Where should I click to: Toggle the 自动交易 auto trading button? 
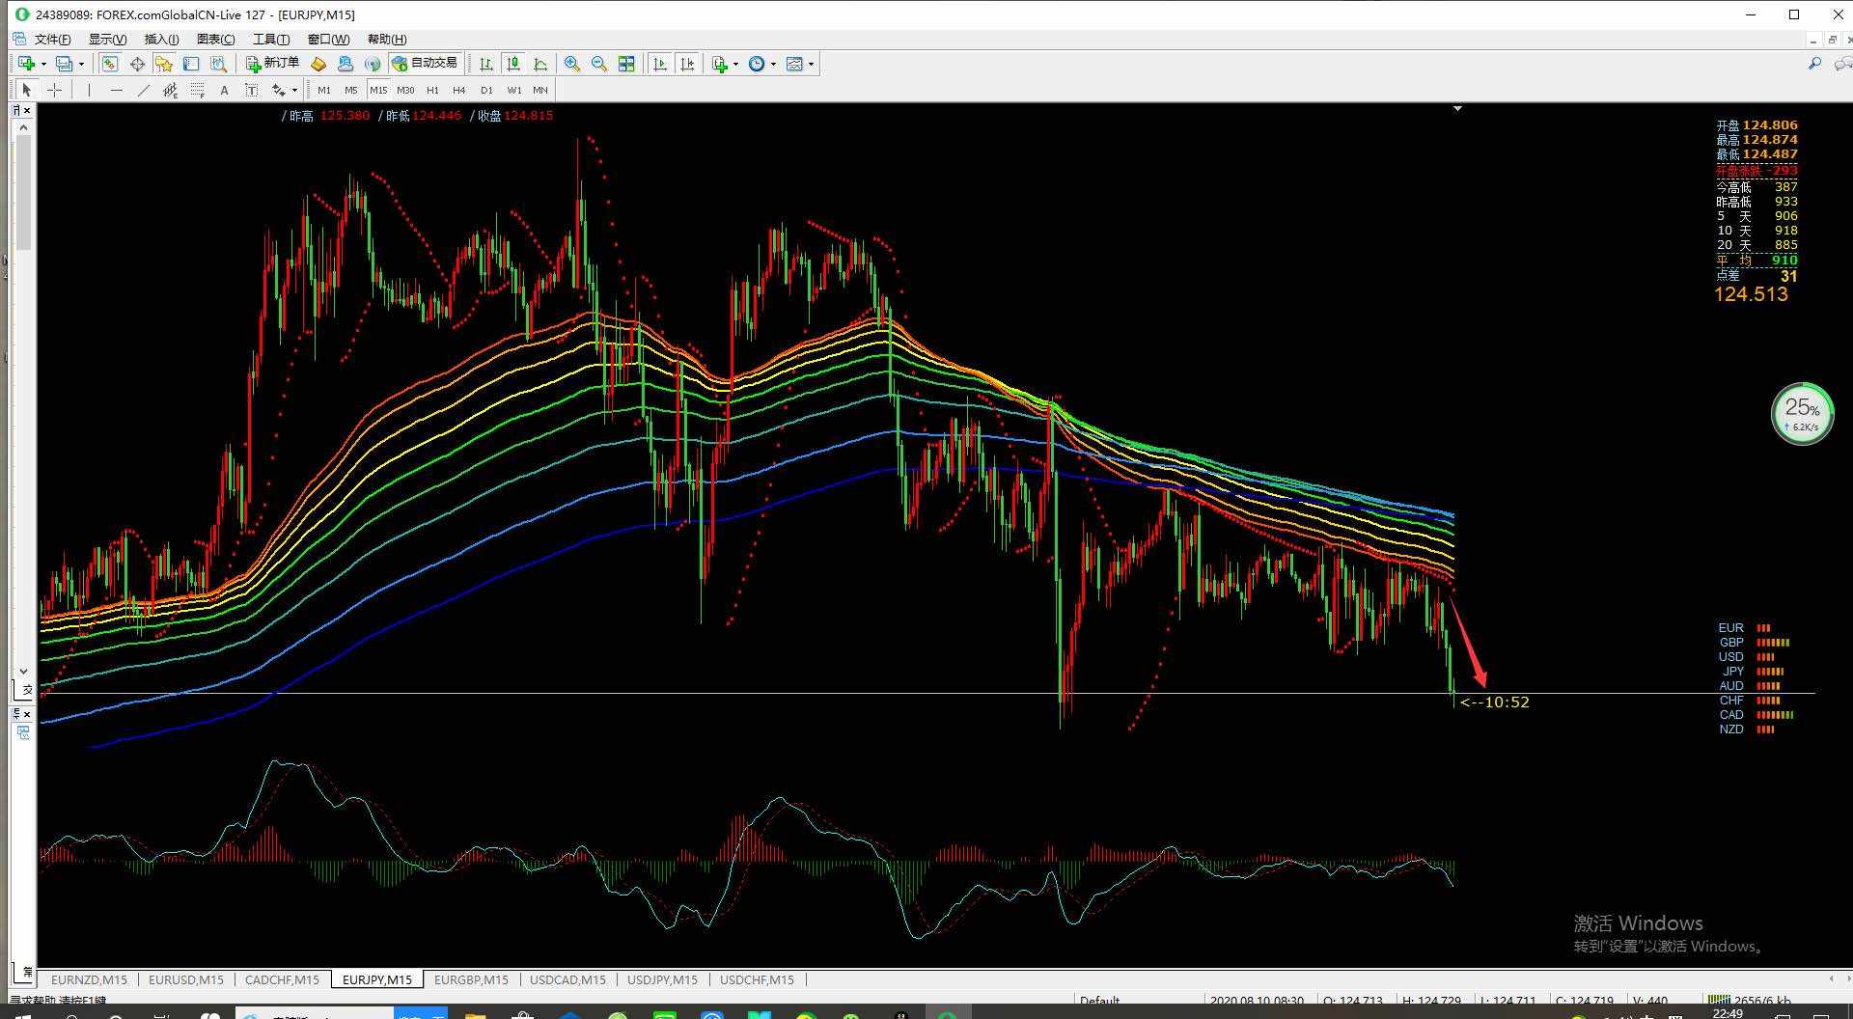[425, 64]
